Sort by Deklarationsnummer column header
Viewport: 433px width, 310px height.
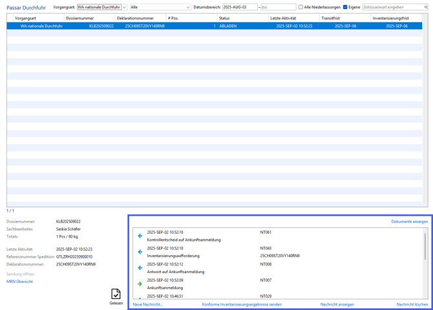pyautogui.click(x=135, y=18)
